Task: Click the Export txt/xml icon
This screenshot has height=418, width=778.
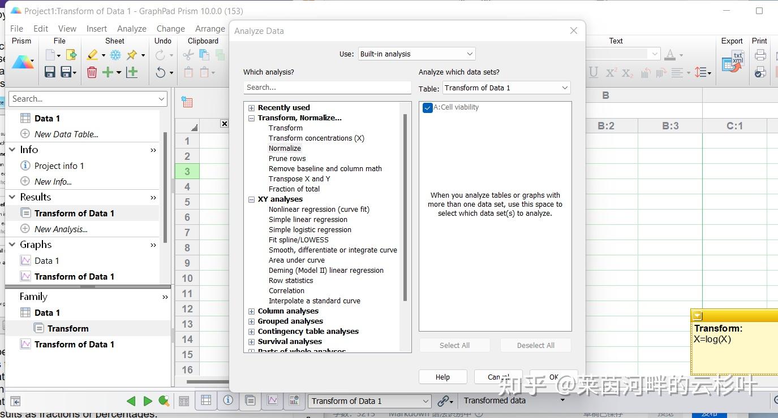Action: point(732,62)
